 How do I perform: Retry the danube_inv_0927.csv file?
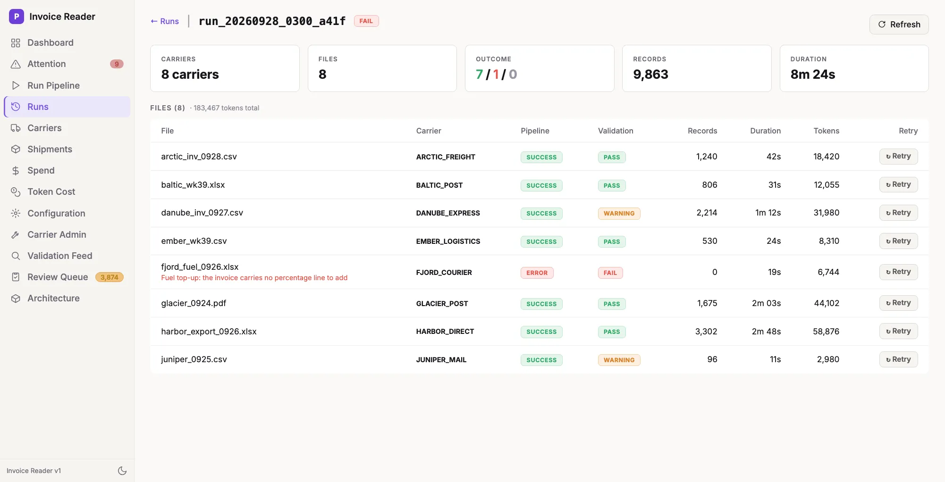[x=898, y=213]
